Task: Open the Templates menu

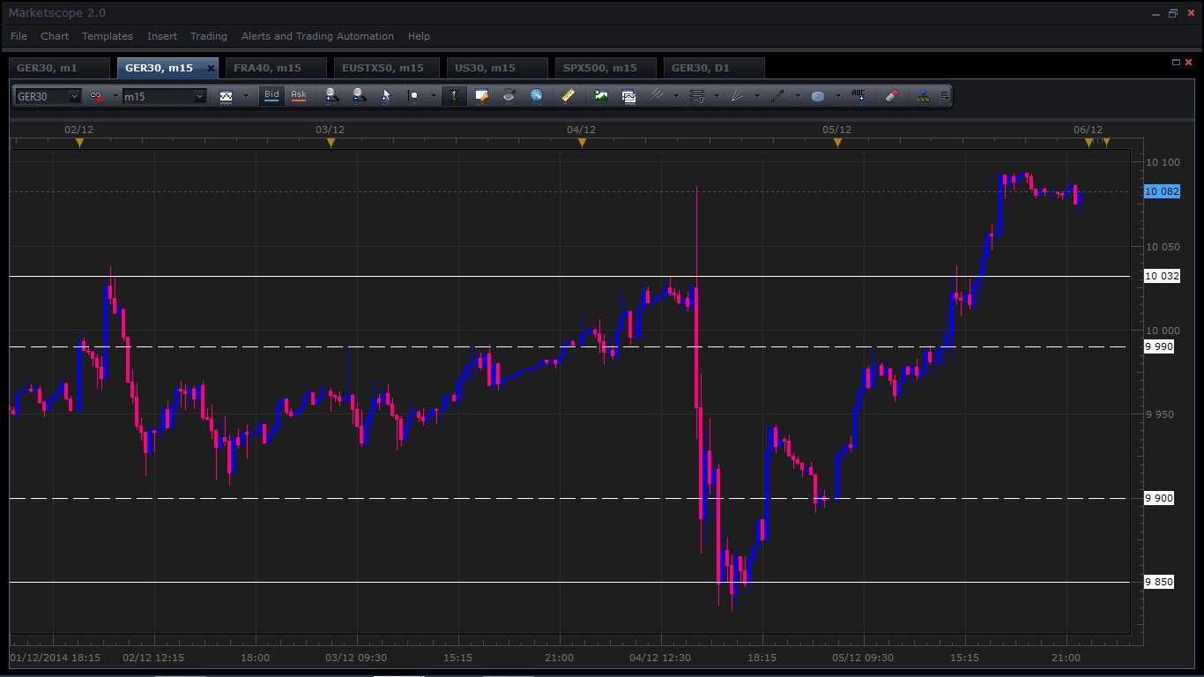Action: (x=108, y=36)
